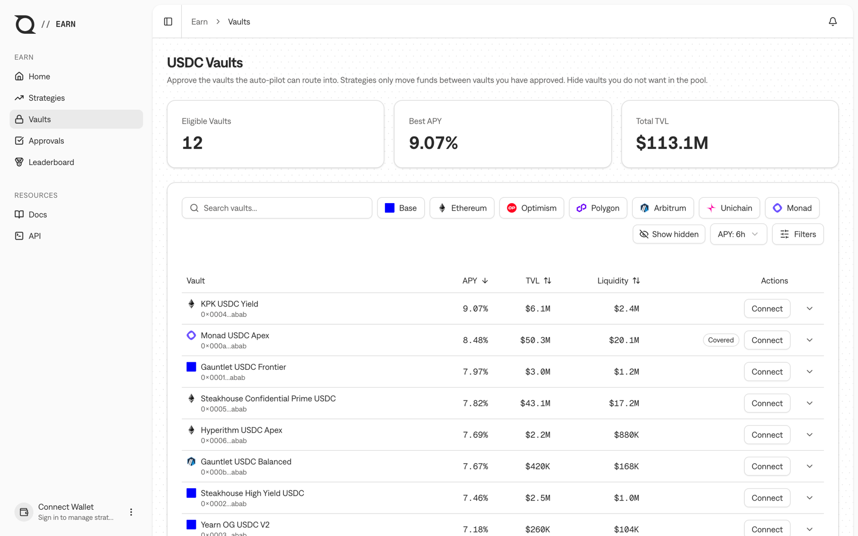
Task: Open wallet options three-dot menu
Action: [131, 512]
